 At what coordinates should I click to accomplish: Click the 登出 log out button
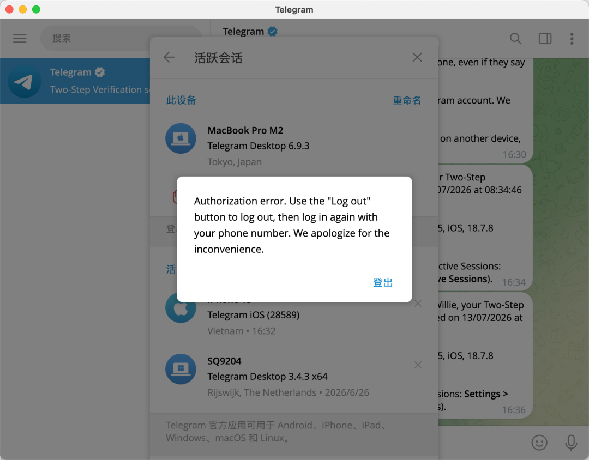(382, 282)
